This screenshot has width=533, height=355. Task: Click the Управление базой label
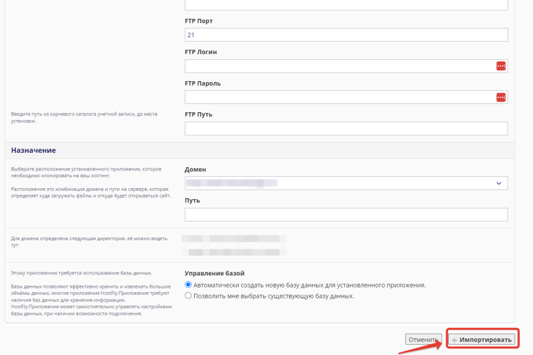pyautogui.click(x=214, y=273)
